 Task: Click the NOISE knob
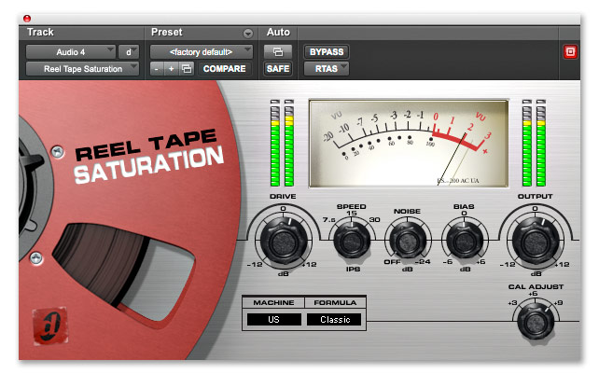[x=408, y=241]
